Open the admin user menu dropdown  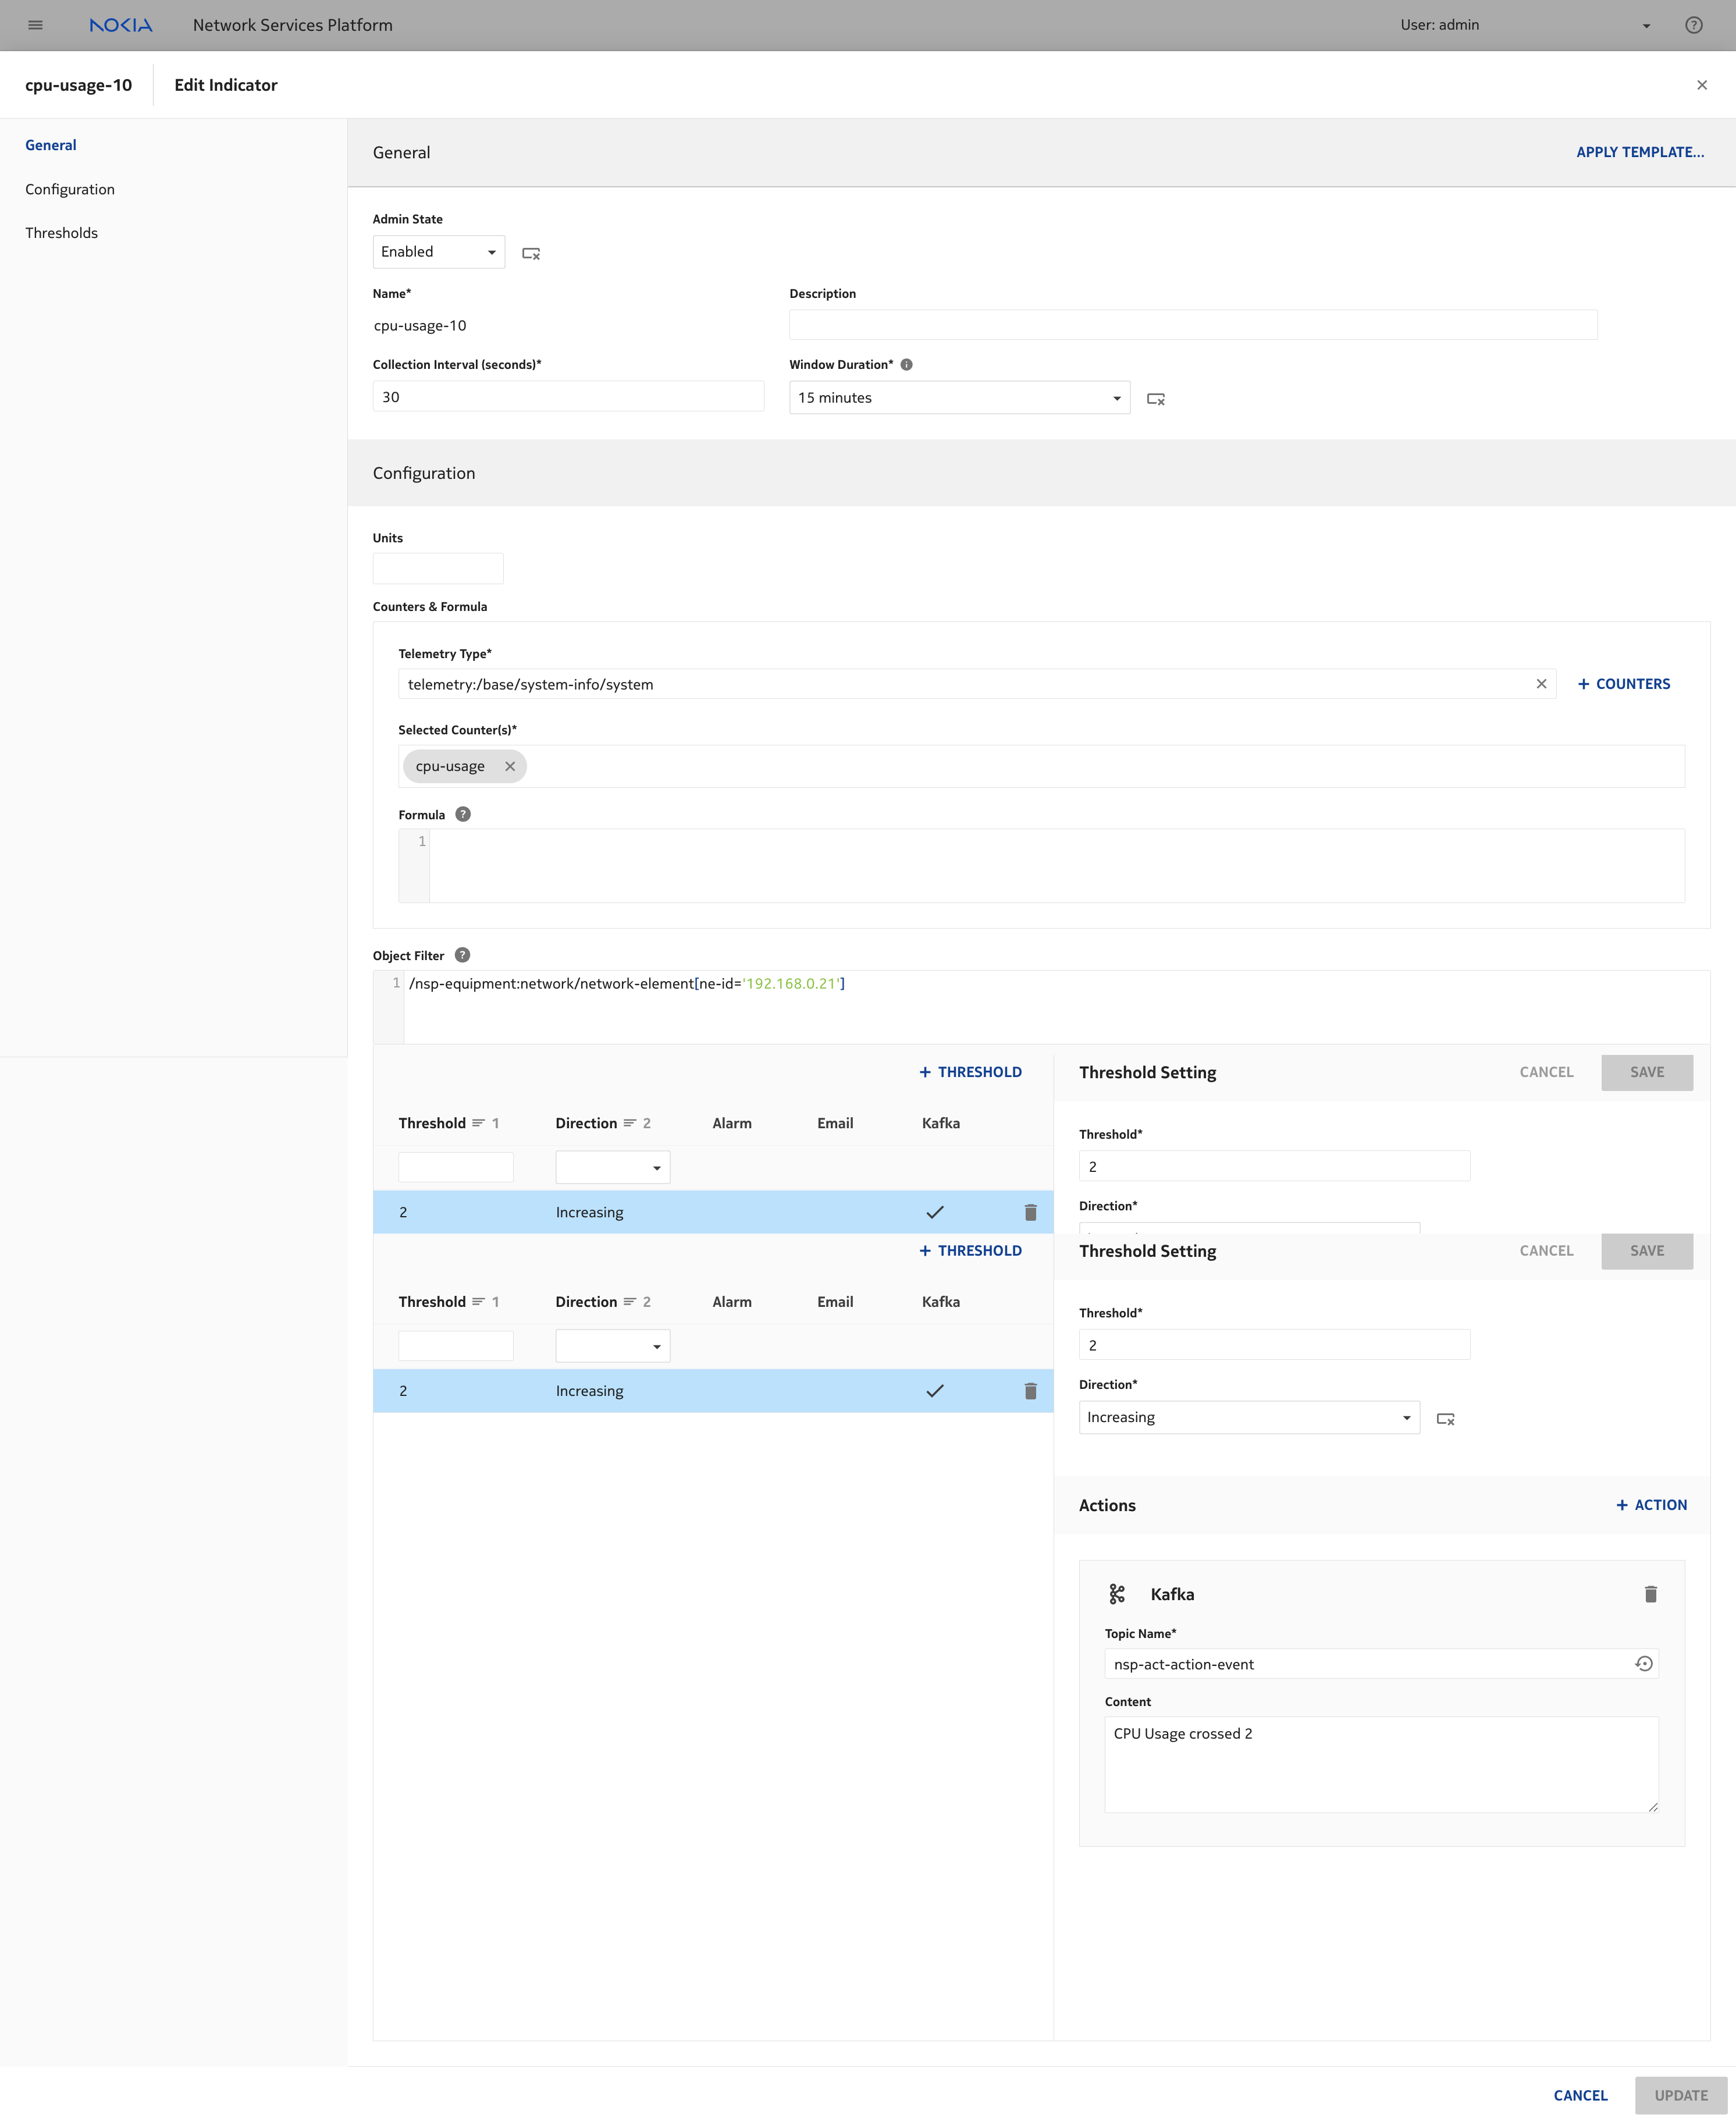pyautogui.click(x=1646, y=26)
